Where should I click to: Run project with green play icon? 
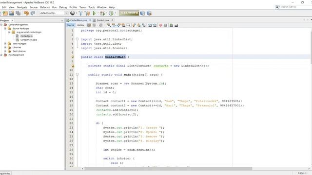[x=94, y=13]
